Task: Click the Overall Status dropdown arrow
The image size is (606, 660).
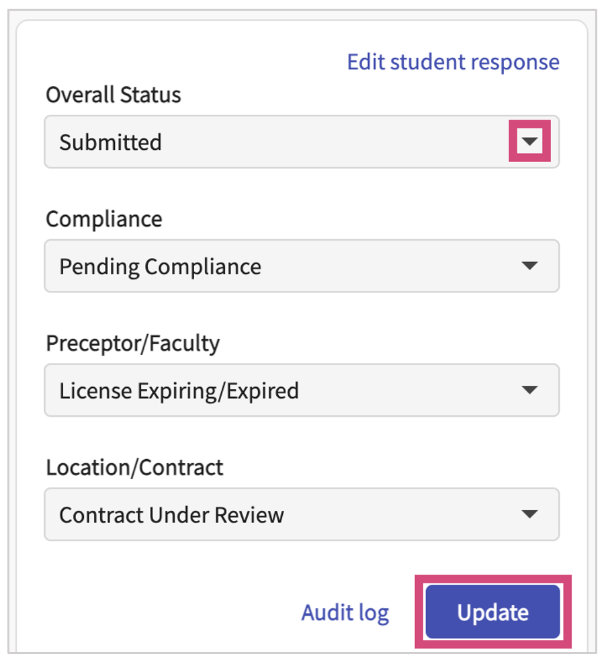Action: pyautogui.click(x=530, y=142)
